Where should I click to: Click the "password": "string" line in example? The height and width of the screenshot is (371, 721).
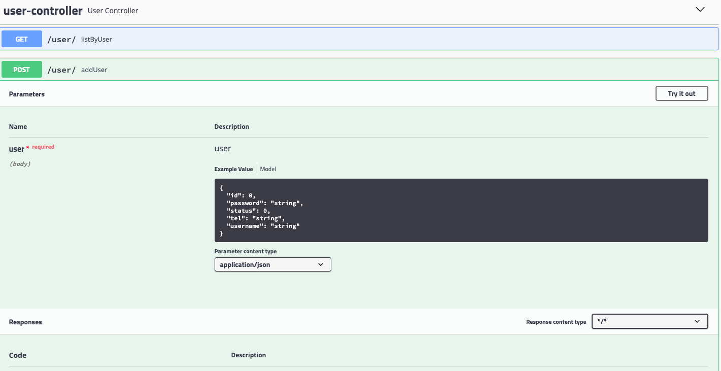pyautogui.click(x=265, y=203)
